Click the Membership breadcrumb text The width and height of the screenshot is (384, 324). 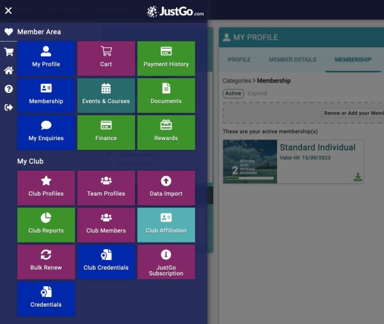coord(273,81)
